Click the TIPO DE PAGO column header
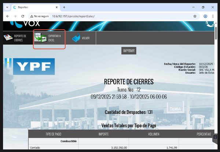This screenshot has width=220, height=152. click(x=54, y=134)
